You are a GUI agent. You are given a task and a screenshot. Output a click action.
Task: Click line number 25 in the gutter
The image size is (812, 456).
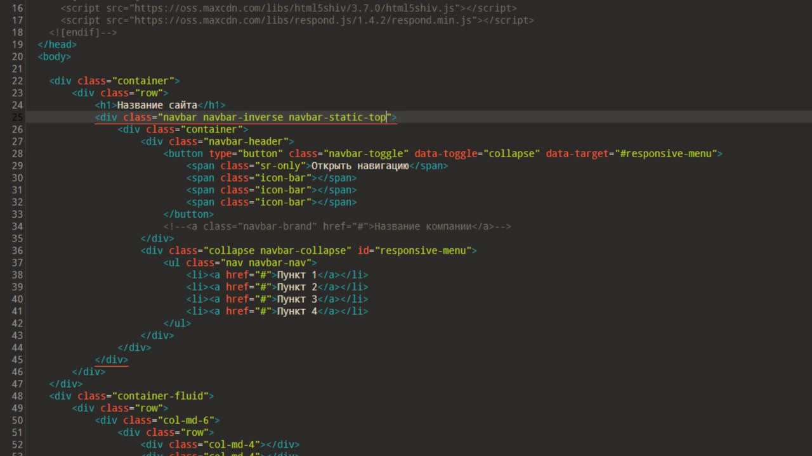17,117
